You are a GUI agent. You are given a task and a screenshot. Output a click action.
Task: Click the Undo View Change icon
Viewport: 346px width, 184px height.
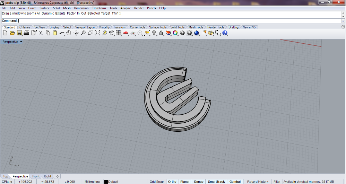(112, 33)
